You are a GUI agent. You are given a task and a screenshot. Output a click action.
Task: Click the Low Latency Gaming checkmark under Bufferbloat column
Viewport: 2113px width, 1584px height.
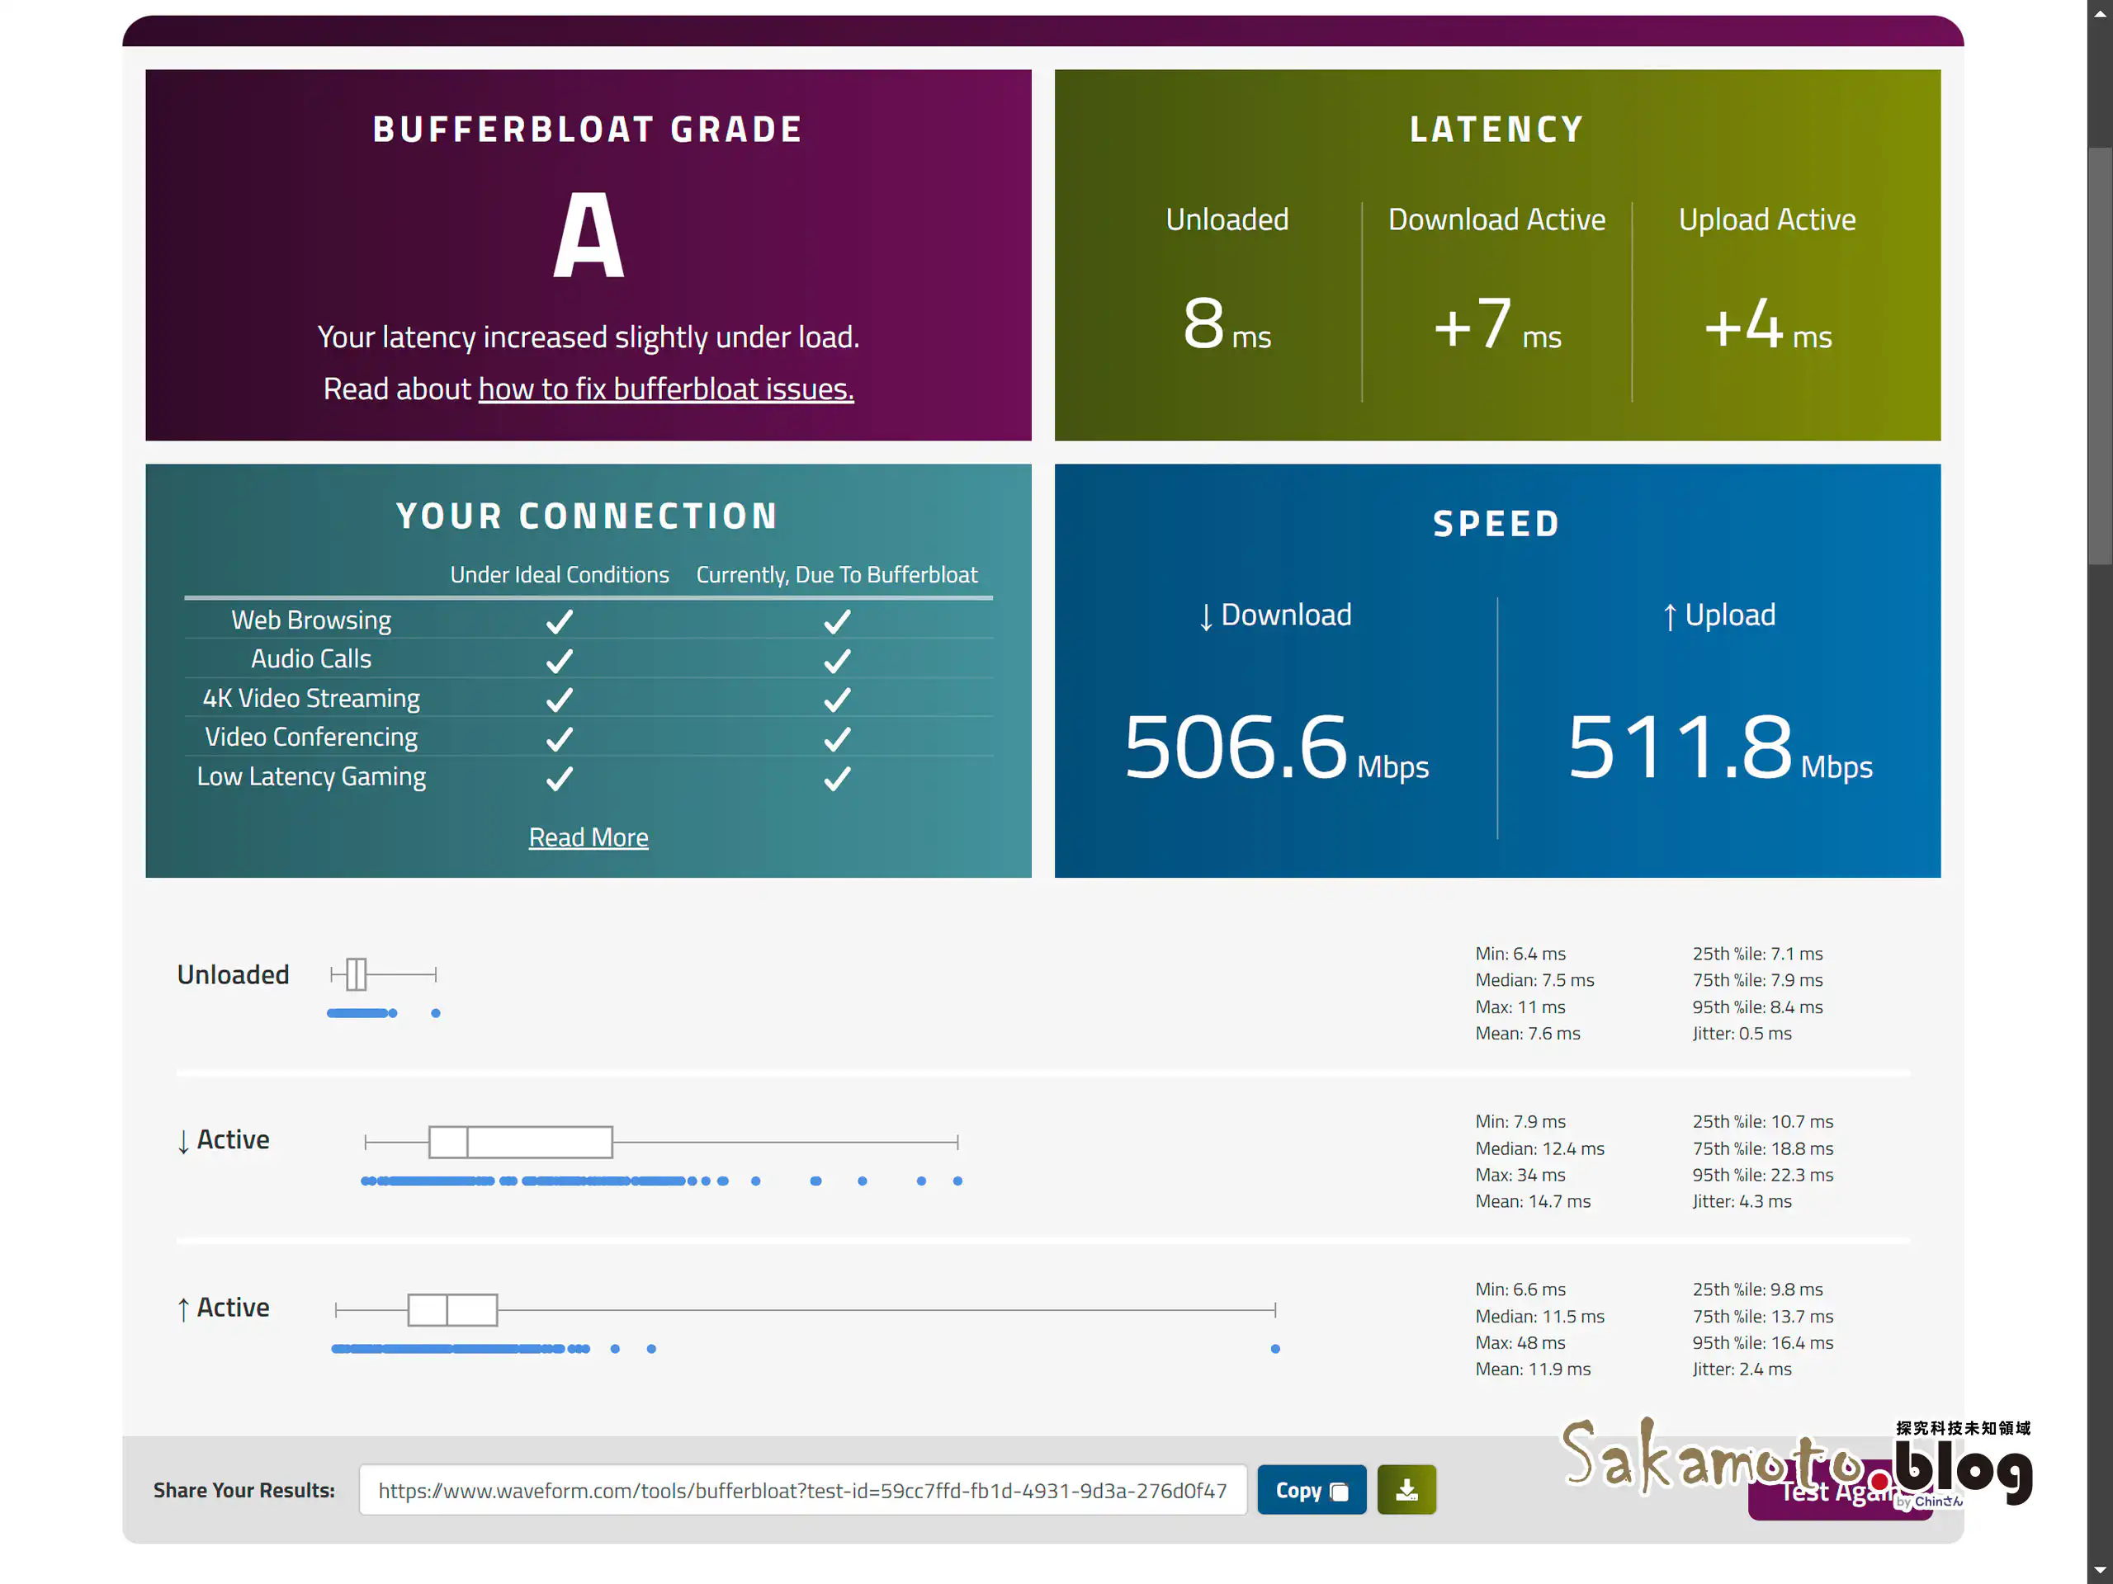pos(836,777)
